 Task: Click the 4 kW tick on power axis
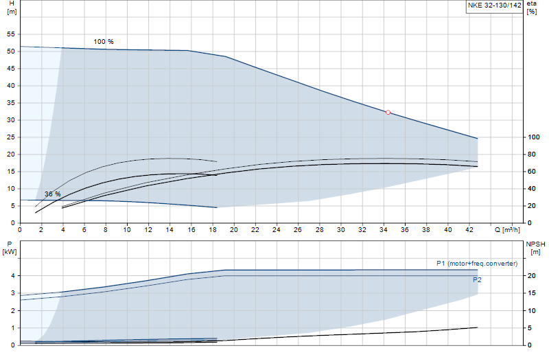tap(13, 276)
